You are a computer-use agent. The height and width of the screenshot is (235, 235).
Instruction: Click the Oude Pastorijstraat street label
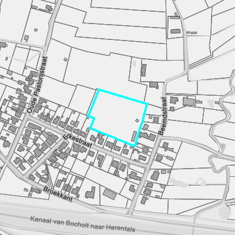(x=38, y=85)
